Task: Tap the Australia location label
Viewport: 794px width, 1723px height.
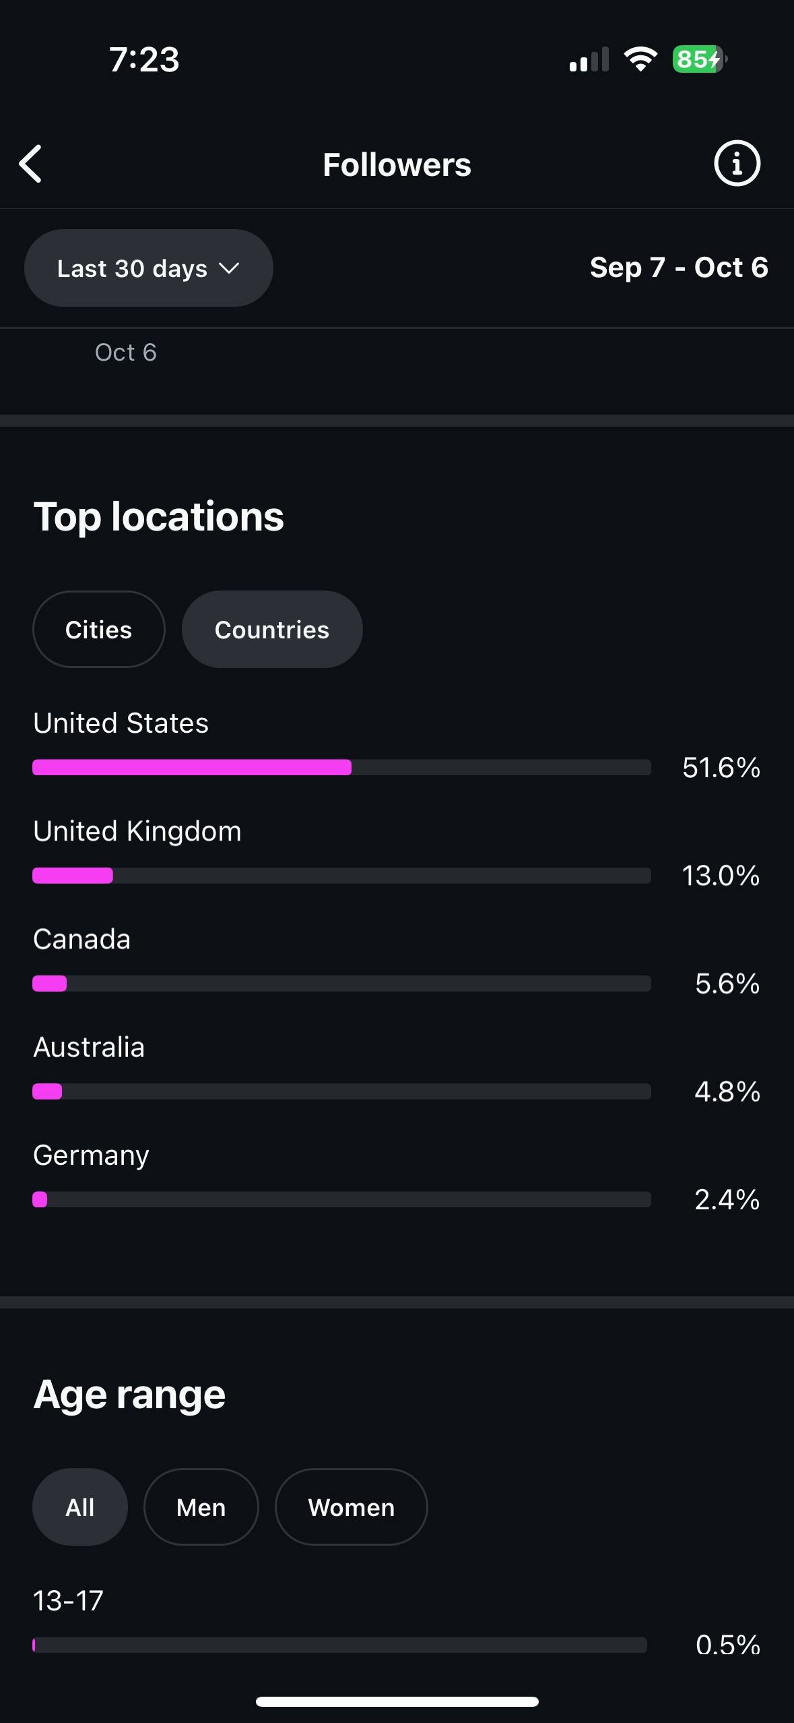Action: pos(89,1047)
